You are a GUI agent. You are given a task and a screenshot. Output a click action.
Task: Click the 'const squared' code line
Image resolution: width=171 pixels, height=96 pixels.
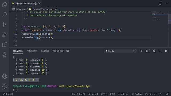[72, 30]
